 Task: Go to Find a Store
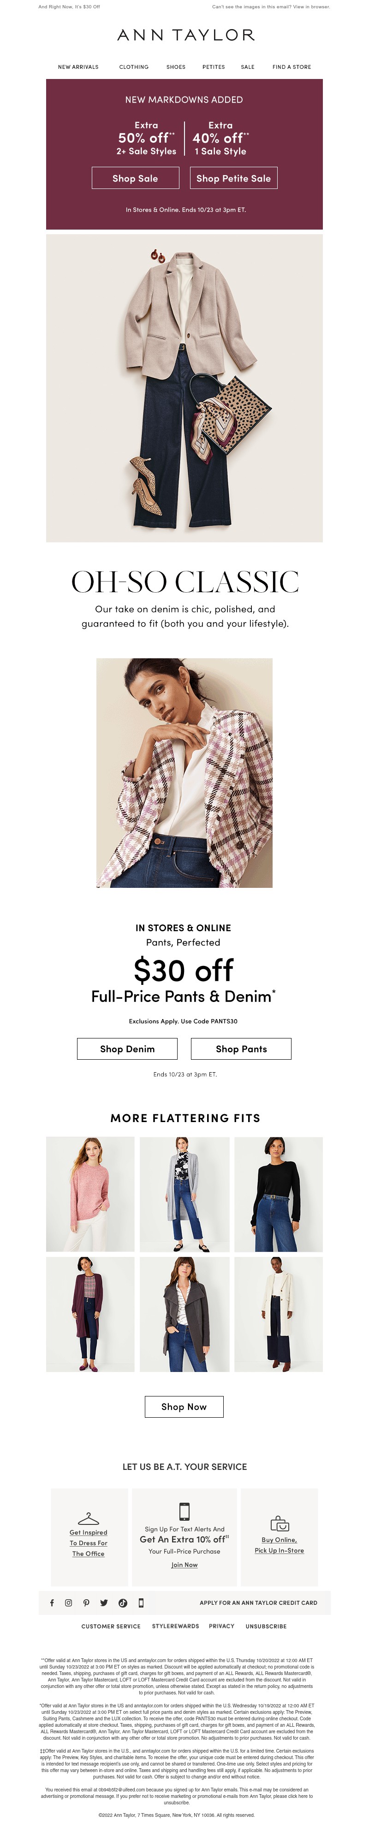pos(292,67)
